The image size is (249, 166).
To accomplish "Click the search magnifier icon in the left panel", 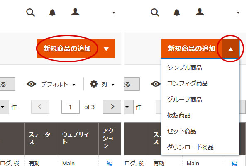I will coord(30,12).
